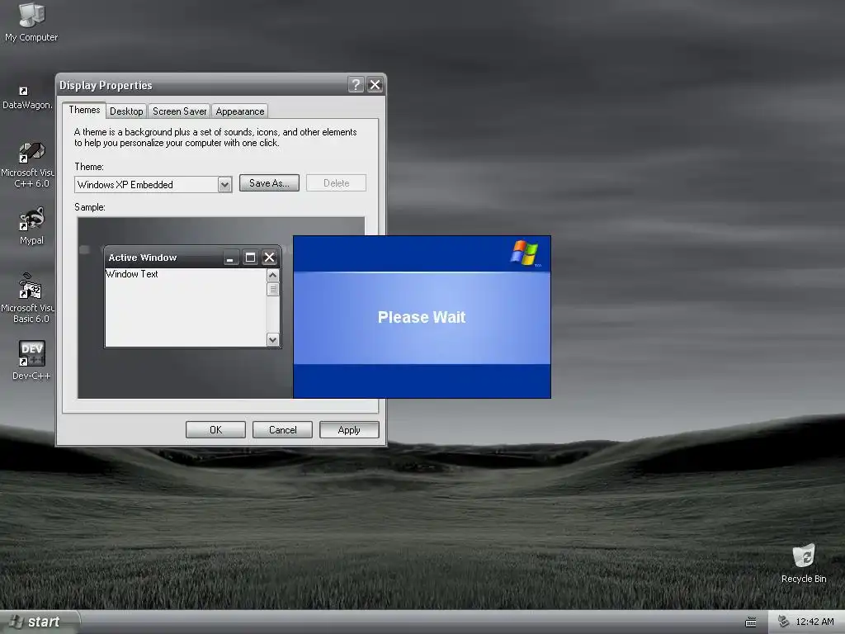Select the Mypal browser shortcut
Image resolution: width=845 pixels, height=634 pixels.
point(31,226)
